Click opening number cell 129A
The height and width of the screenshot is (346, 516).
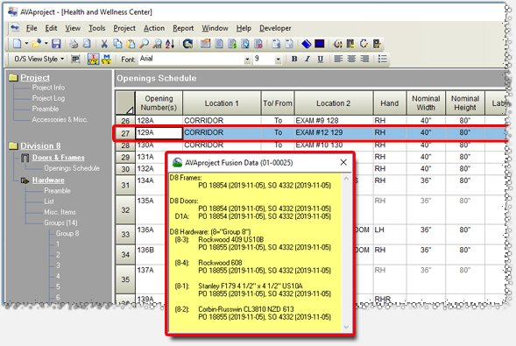click(x=159, y=133)
